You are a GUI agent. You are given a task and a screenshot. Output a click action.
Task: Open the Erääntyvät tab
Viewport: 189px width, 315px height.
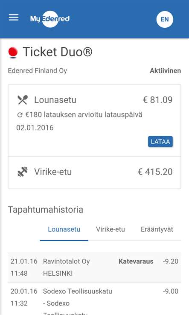(157, 229)
